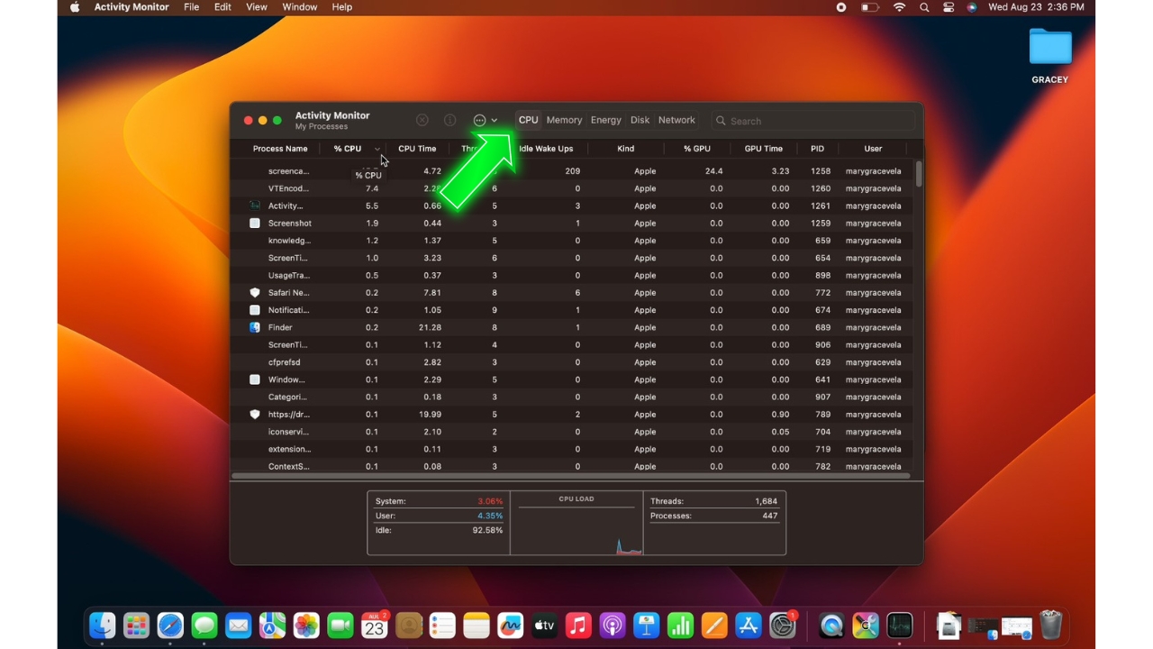This screenshot has width=1153, height=649.
Task: Open the Help menu
Action: [x=341, y=7]
